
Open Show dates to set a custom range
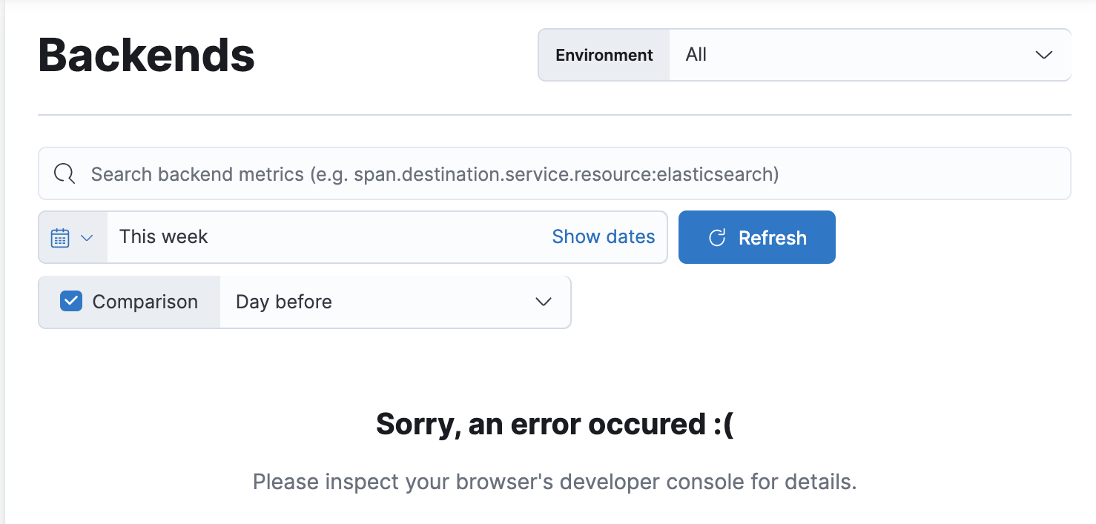coord(603,236)
